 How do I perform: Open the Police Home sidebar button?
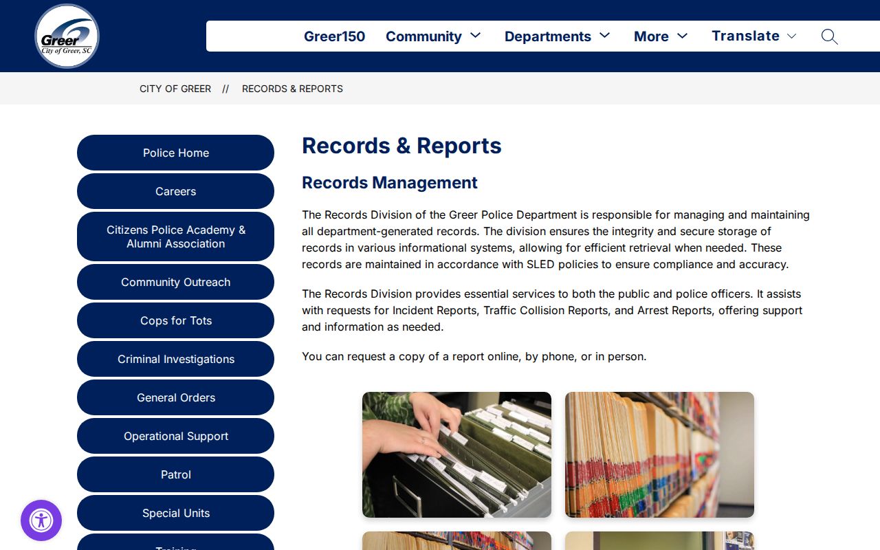(x=175, y=153)
